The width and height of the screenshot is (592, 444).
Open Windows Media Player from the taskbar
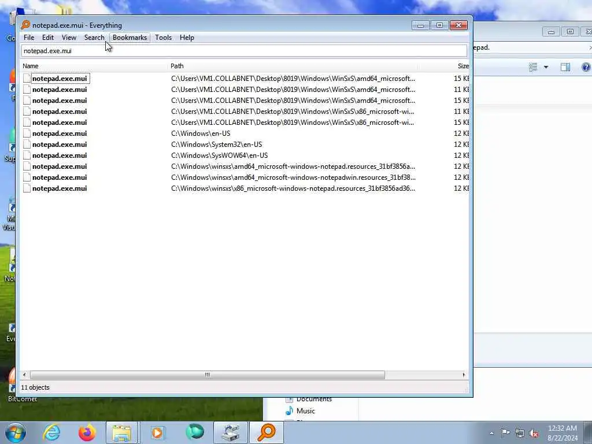click(157, 432)
